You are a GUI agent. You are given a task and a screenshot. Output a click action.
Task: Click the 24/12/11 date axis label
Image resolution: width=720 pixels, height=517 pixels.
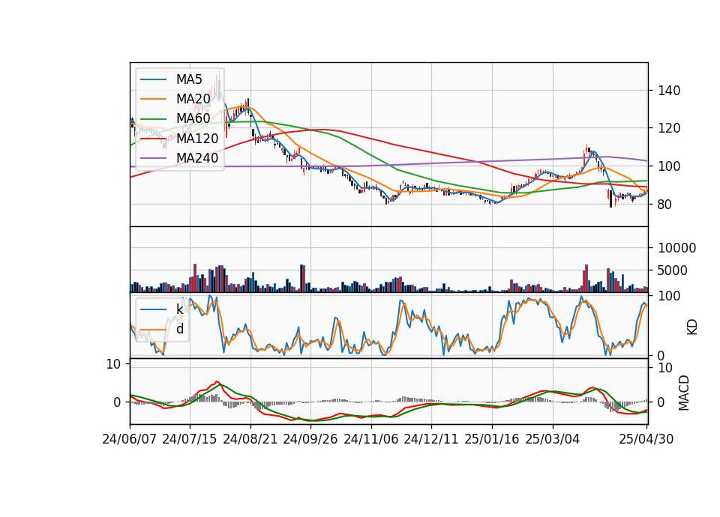[x=431, y=439]
